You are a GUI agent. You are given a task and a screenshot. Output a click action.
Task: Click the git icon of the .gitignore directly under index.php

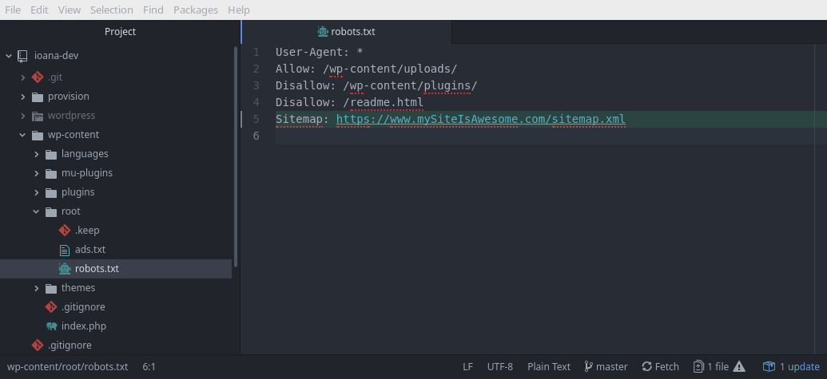click(37, 345)
